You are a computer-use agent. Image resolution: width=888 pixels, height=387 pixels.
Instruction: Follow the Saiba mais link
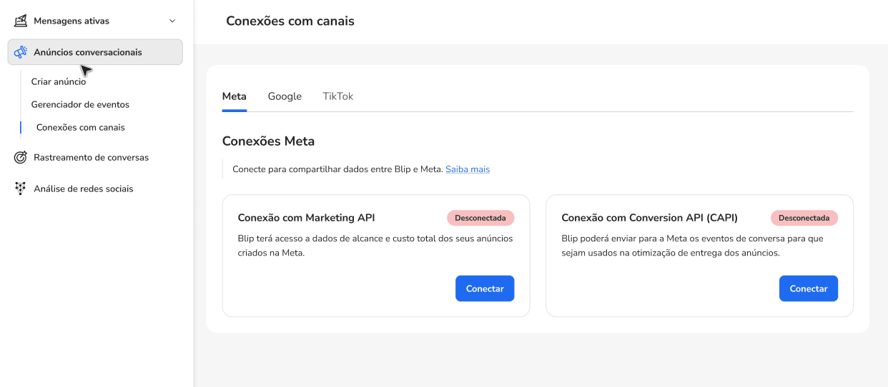[x=468, y=169]
